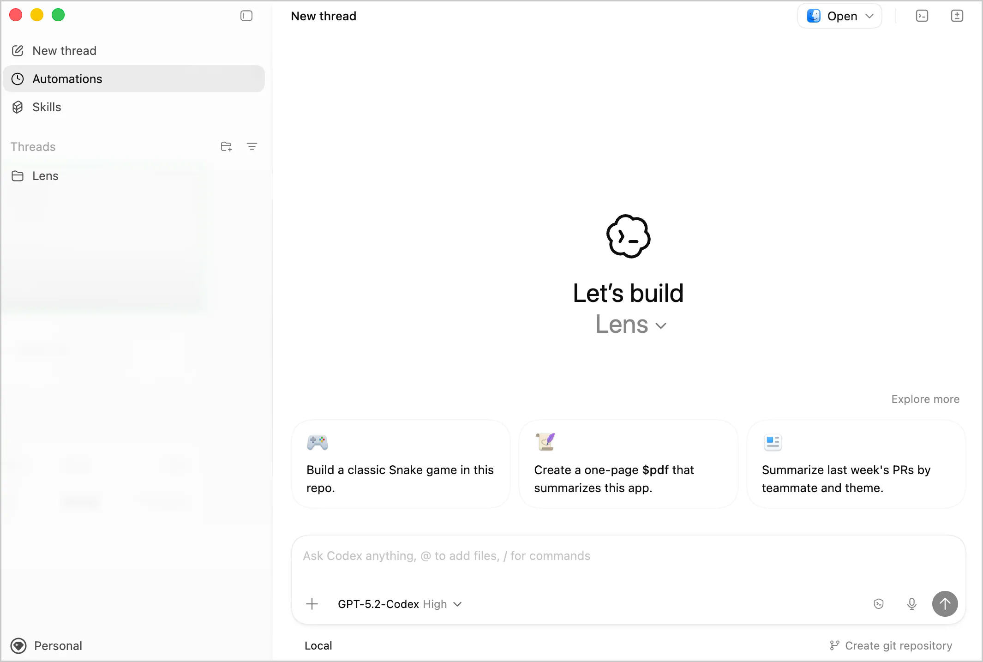Click the plus attach icon
The image size is (983, 662).
(312, 604)
